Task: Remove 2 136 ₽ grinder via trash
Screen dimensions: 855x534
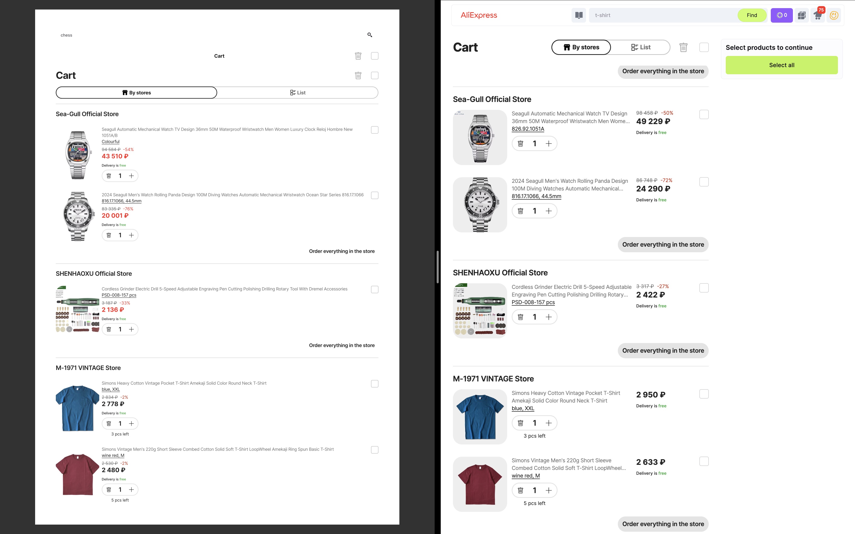Action: tap(109, 329)
